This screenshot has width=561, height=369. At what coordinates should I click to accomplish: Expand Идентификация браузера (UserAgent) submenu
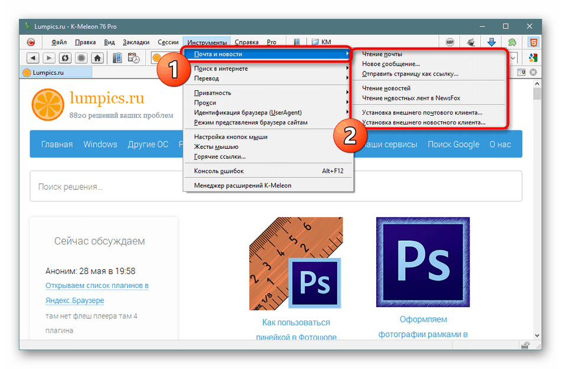click(x=268, y=112)
